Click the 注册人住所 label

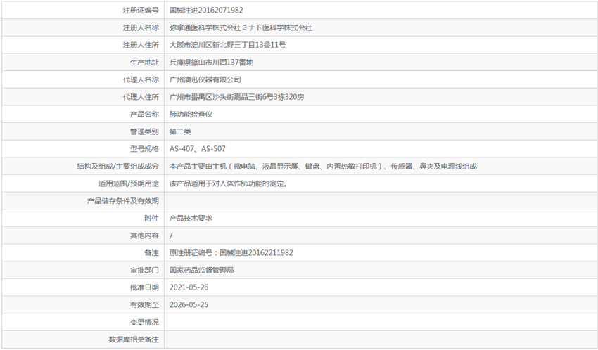(141, 45)
